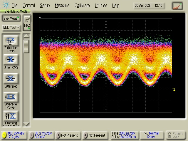Viewport: 188px width, 141px height.
Task: Click the yellow channel 1 ground marker
Action: 174,90
